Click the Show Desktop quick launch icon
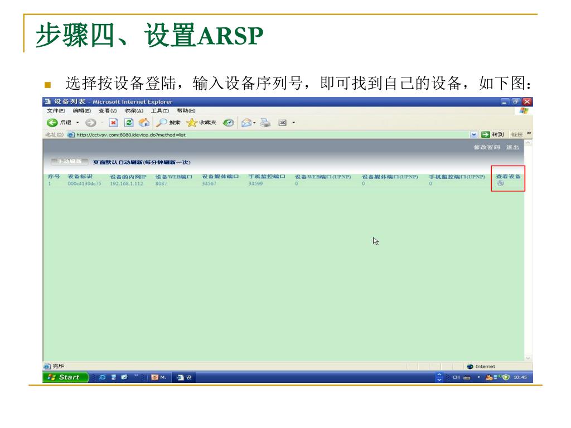Viewport: 571px width, 428px height. (114, 377)
